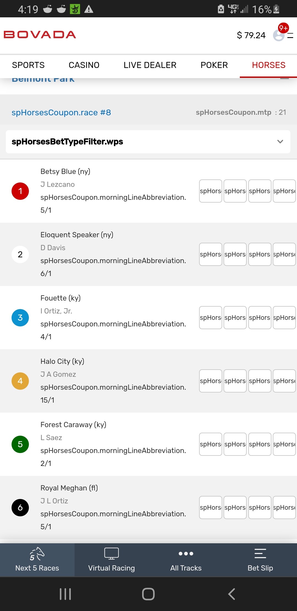
Task: Collapse the Belmont Park section
Action: tap(284, 79)
